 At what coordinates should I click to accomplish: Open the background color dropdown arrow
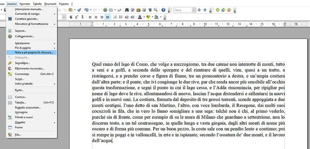click(161, 17)
